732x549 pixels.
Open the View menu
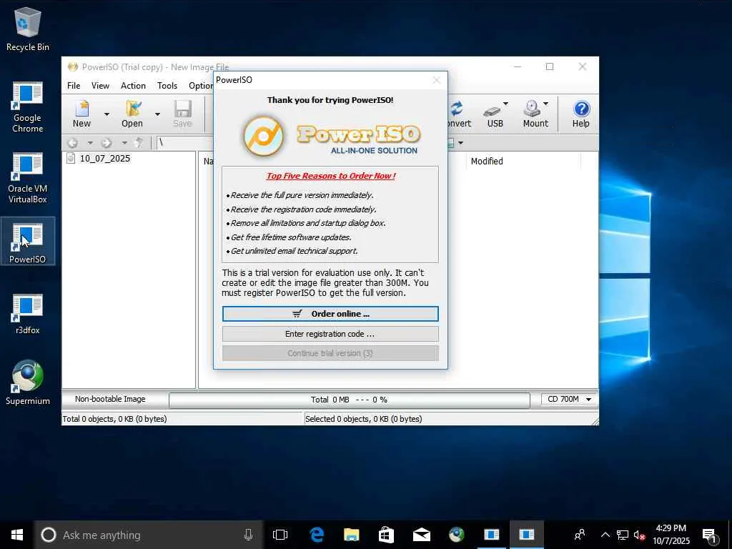[100, 86]
